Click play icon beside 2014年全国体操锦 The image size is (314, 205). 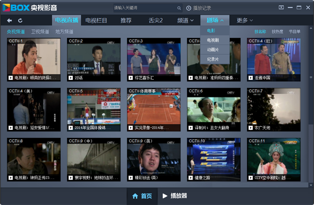[71, 128]
